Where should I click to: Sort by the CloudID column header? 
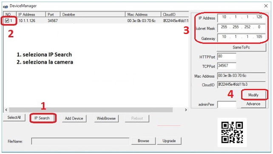tap(175, 14)
